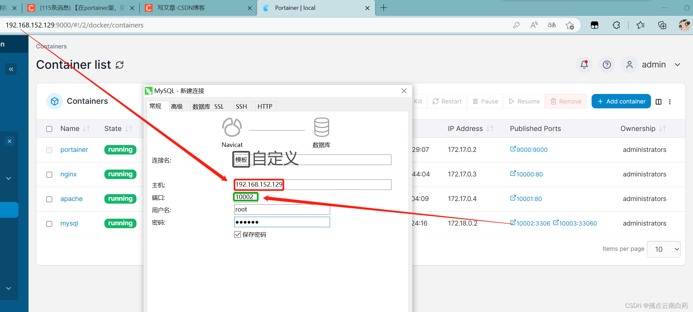
Task: Click the 主机 host input field
Action: 313,185
